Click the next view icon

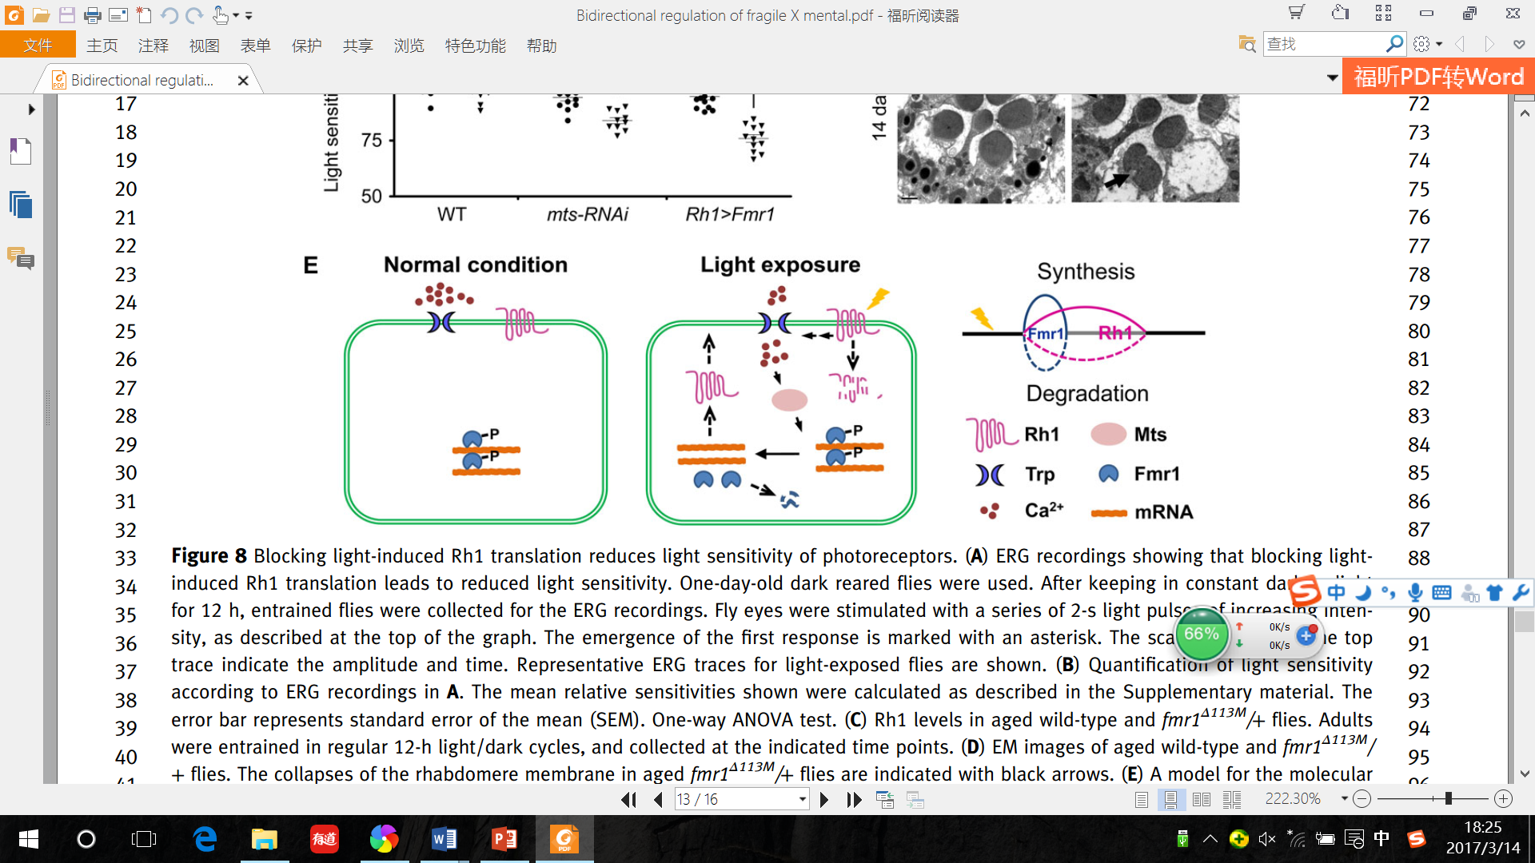pyautogui.click(x=915, y=800)
